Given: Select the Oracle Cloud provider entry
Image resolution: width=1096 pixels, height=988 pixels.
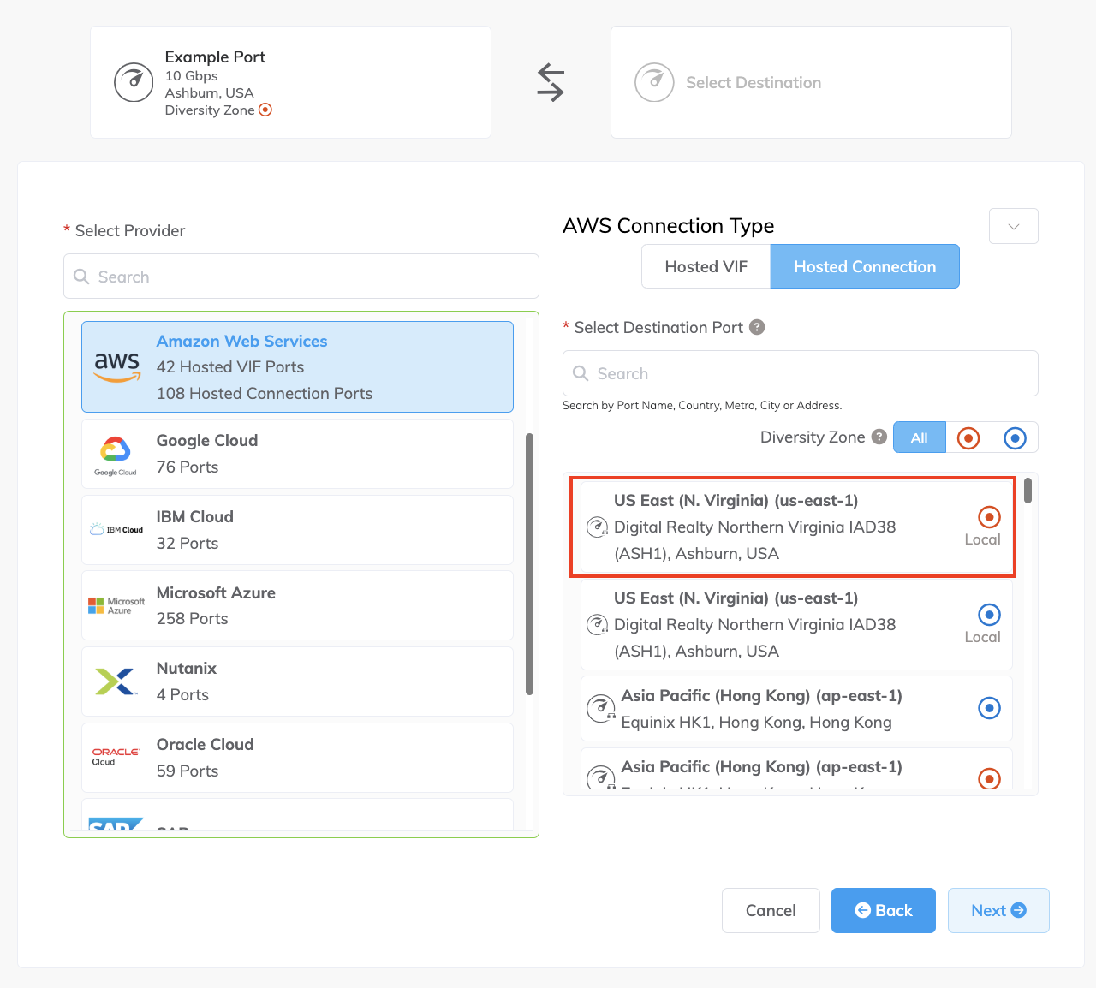Looking at the screenshot, I should [297, 758].
